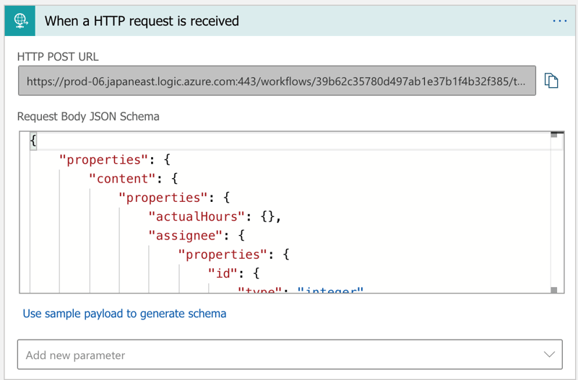Click the scrollbar bottom marker in editor

tap(554, 290)
